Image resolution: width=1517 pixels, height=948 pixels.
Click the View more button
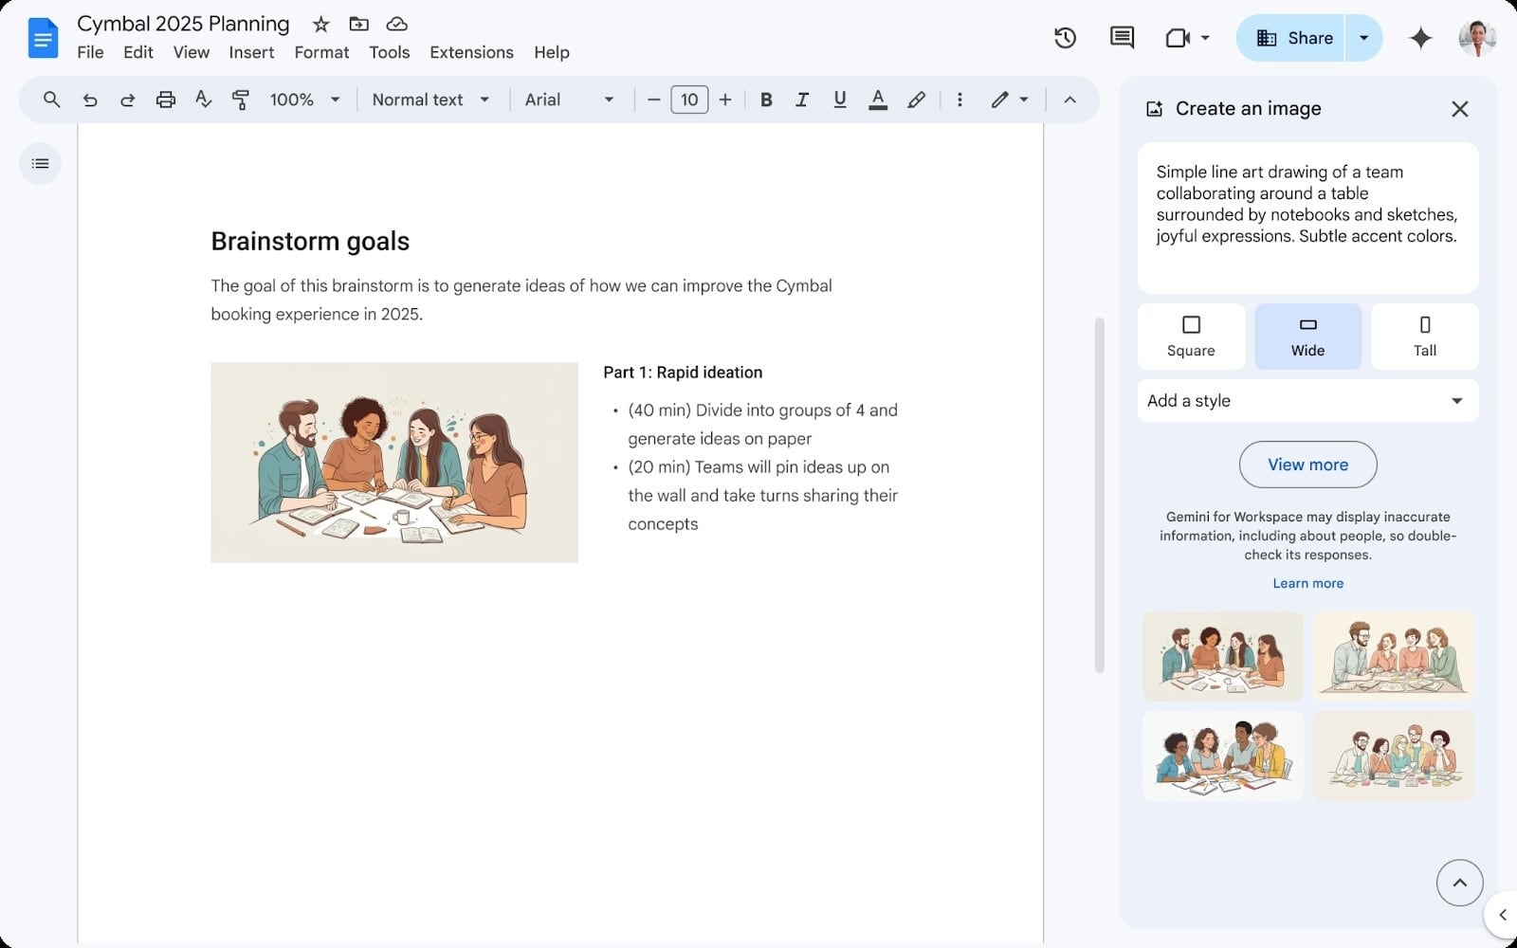pos(1307,465)
